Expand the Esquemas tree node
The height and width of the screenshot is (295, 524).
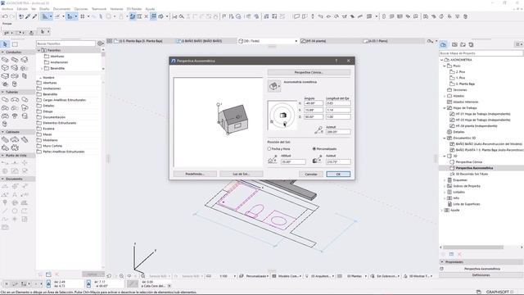445,180
